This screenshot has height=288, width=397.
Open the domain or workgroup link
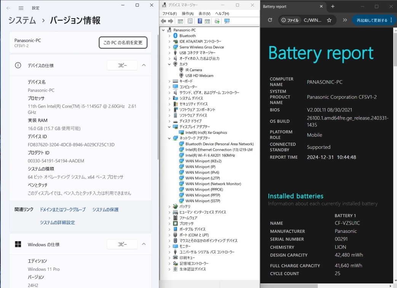coord(63,210)
